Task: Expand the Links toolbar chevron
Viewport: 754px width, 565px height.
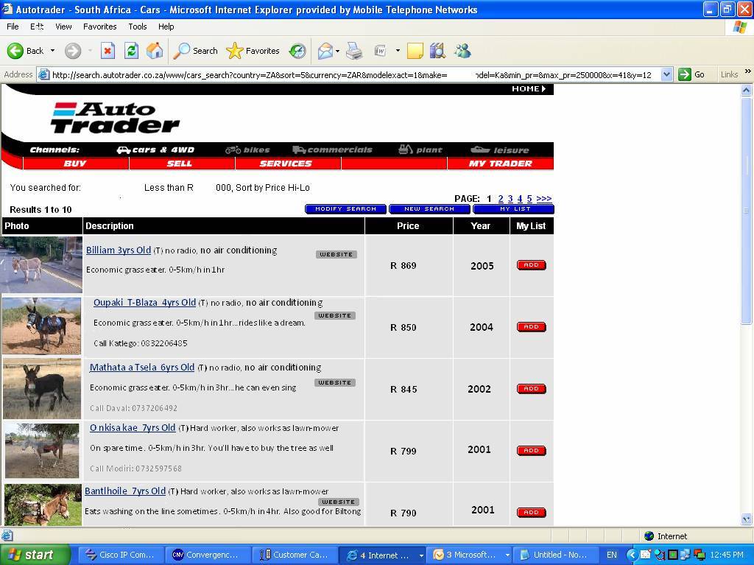Action: (748, 71)
